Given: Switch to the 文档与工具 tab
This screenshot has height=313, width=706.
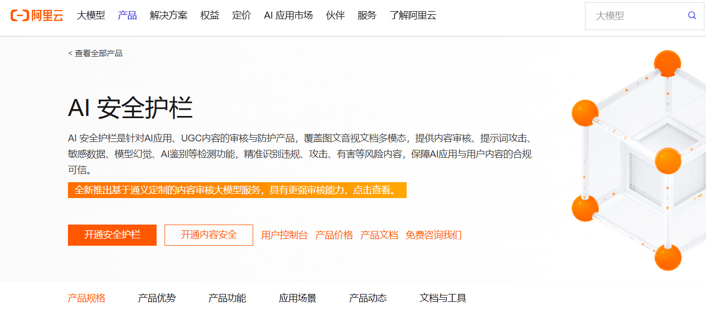Looking at the screenshot, I should click(x=443, y=298).
